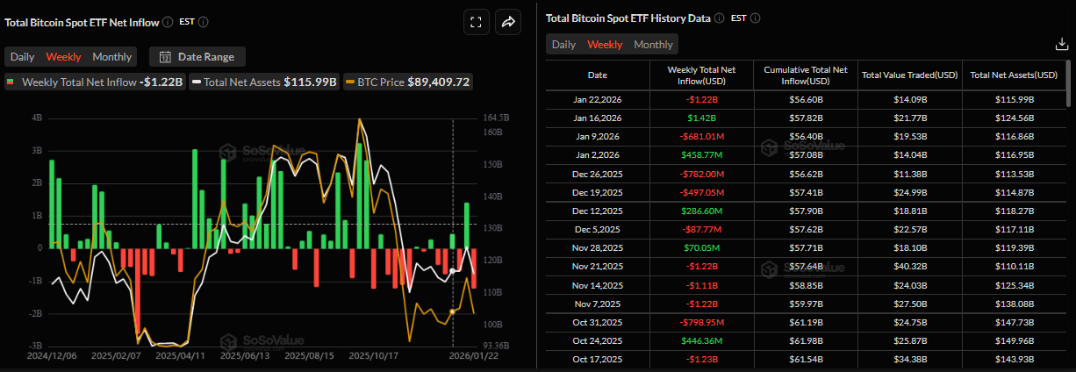Open the chart in fullscreen mode
1076x372 pixels.
(476, 23)
